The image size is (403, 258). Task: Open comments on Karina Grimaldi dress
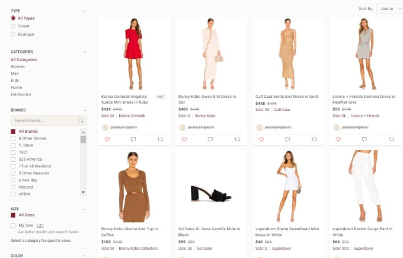[x=133, y=139]
